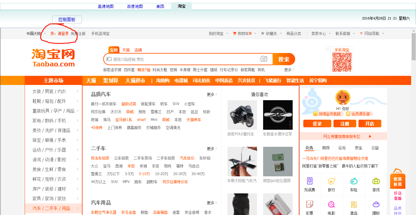This screenshot has width=416, height=215.
Task: Open the 理财 finance icon
Action: 376,204
